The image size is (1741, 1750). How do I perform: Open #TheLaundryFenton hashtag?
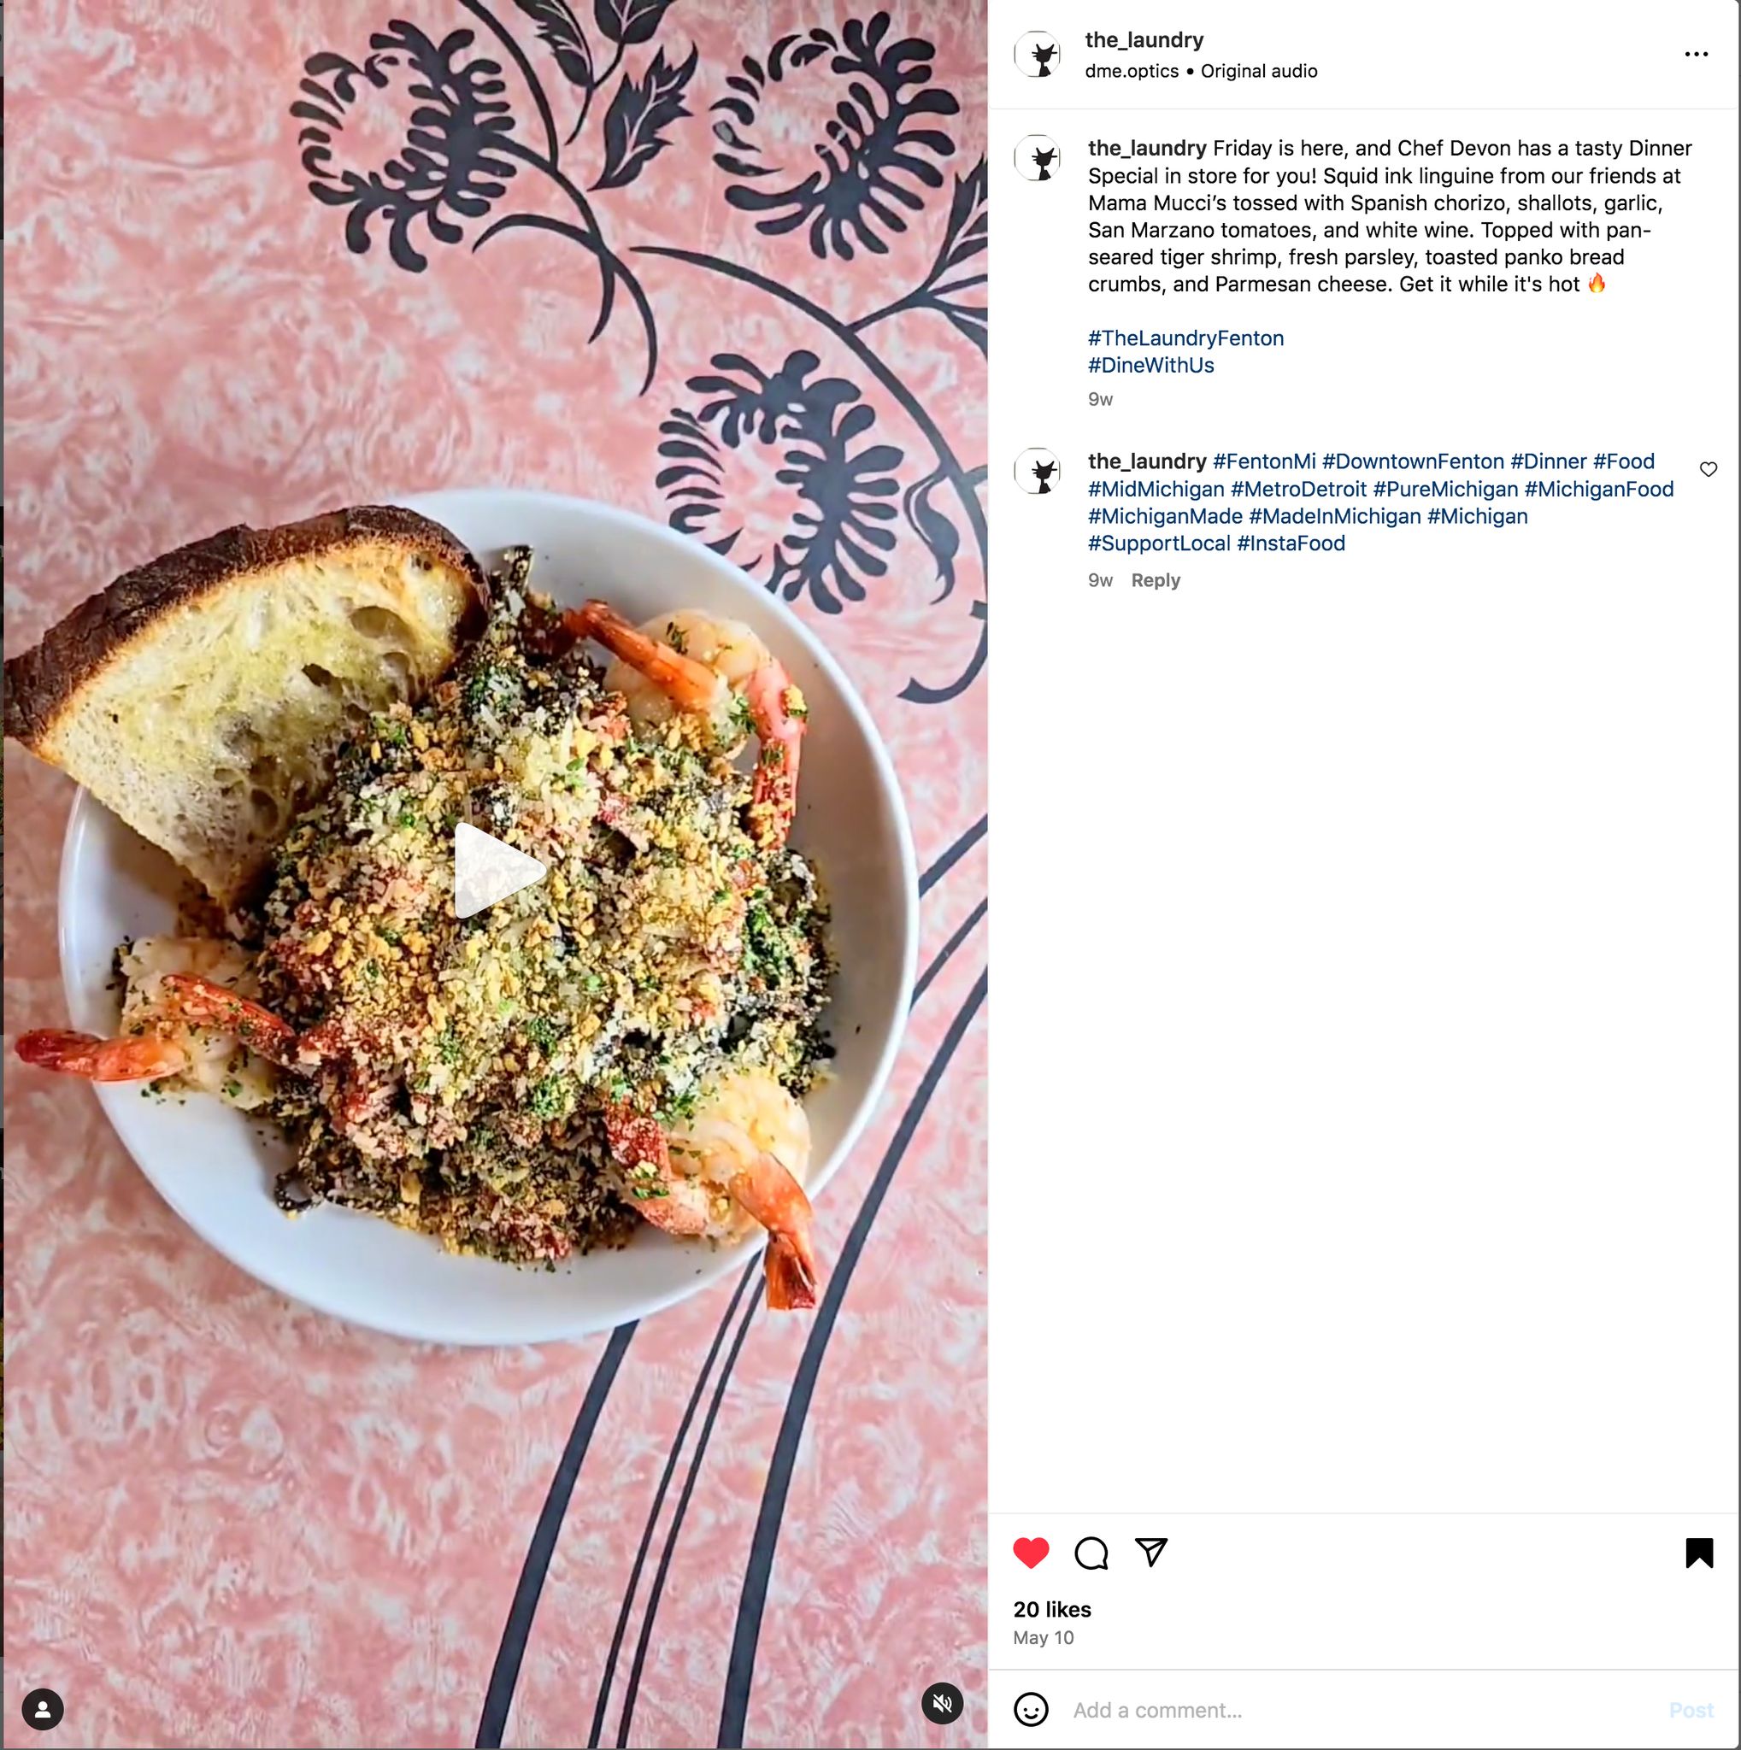point(1185,338)
